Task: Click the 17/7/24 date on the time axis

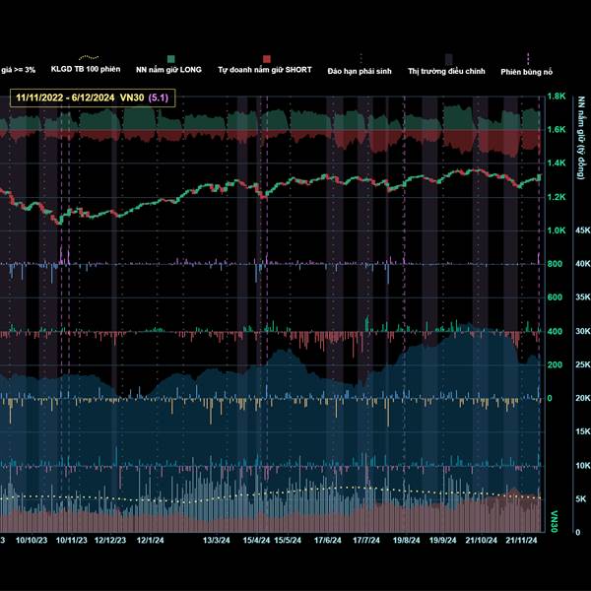Action: (366, 540)
